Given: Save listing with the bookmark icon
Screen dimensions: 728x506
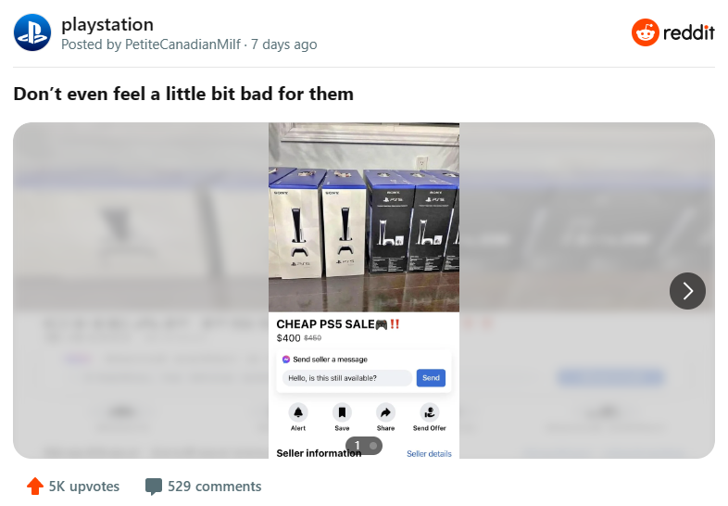Looking at the screenshot, I should [342, 412].
